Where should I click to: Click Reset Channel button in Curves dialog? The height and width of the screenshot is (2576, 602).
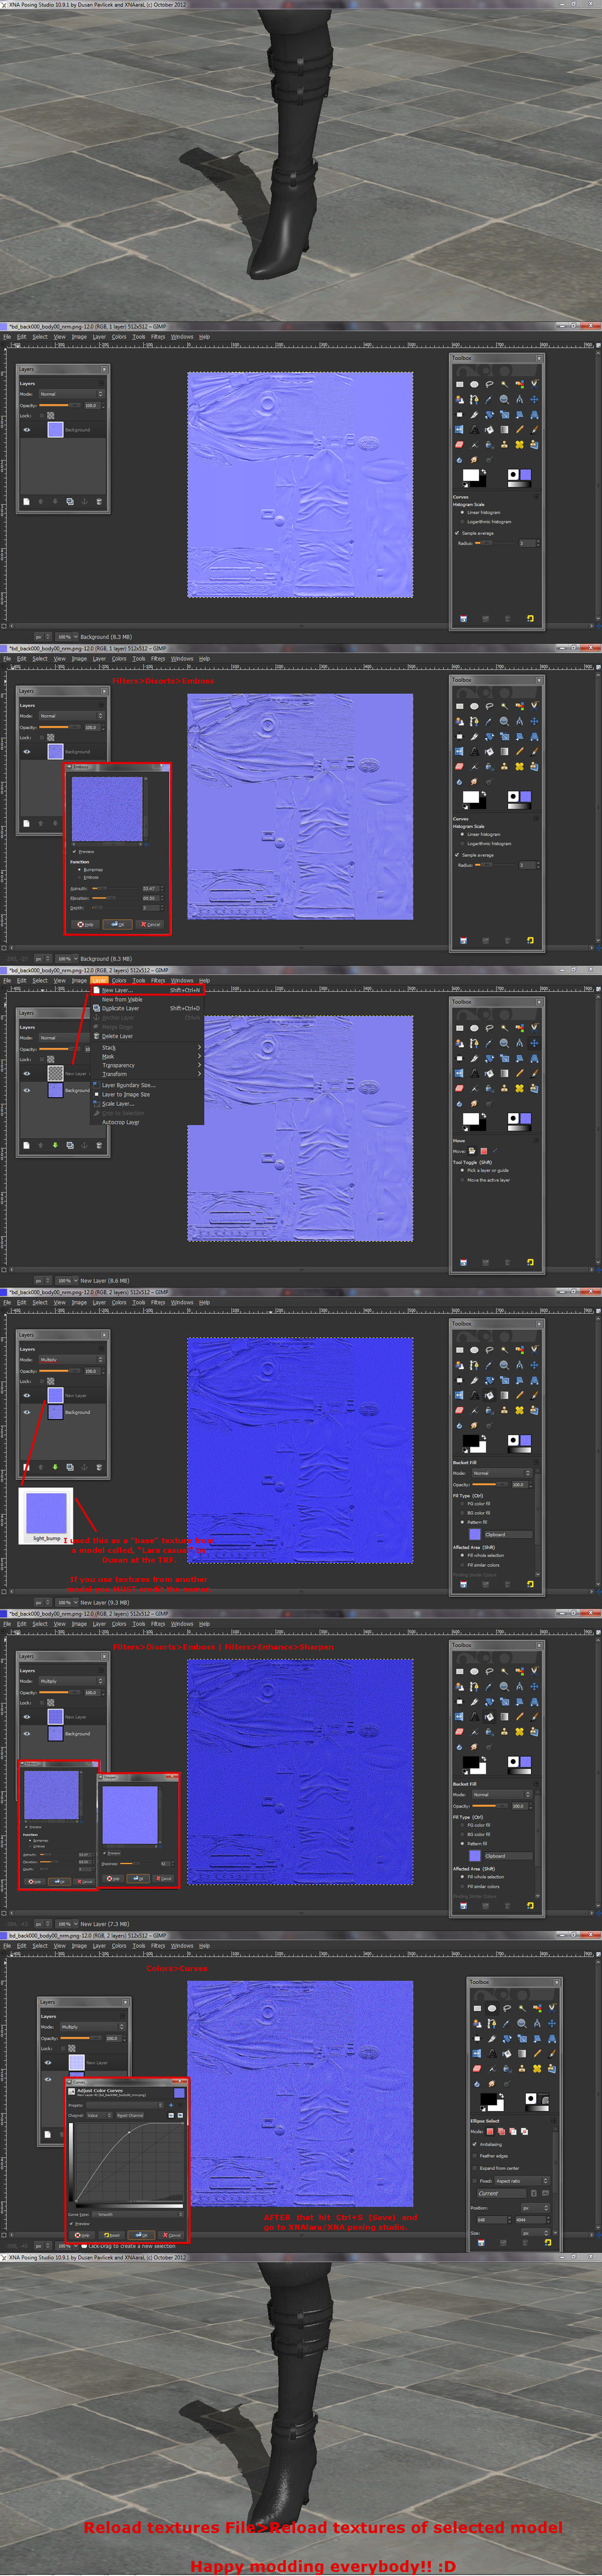(x=130, y=2116)
